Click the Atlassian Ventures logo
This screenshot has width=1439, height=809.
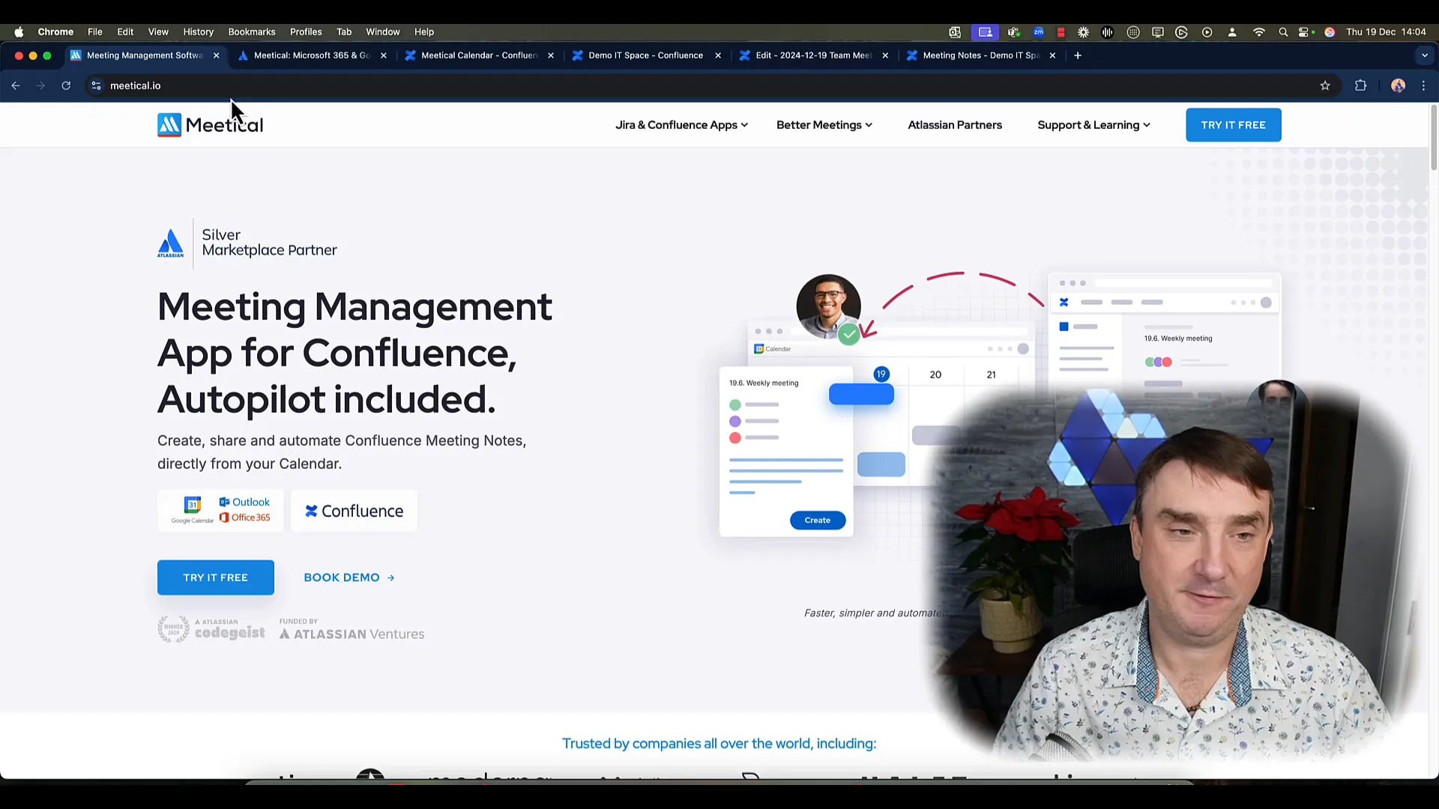(x=352, y=629)
